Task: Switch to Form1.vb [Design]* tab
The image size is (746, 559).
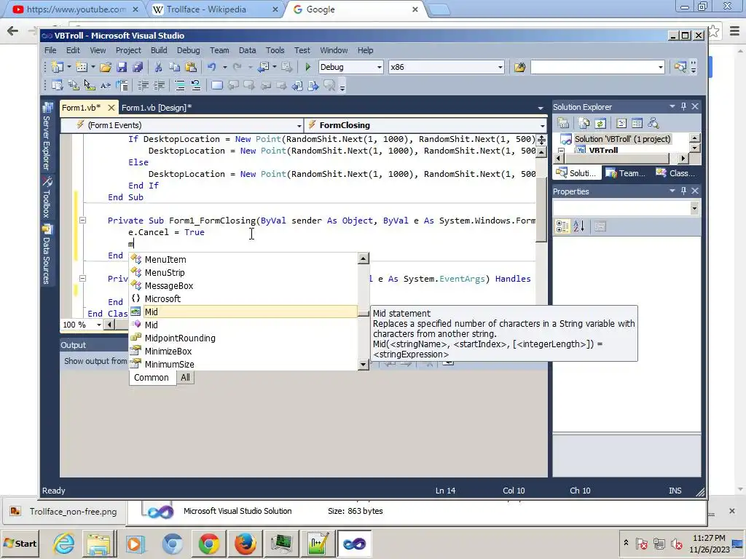Action: tap(157, 108)
